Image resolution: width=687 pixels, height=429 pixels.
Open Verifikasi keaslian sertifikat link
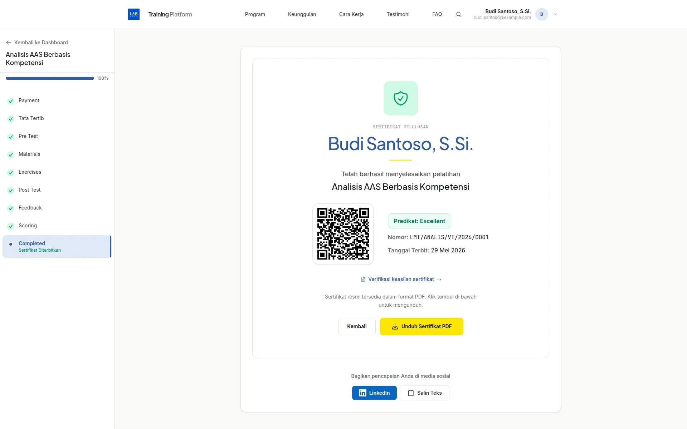(401, 279)
